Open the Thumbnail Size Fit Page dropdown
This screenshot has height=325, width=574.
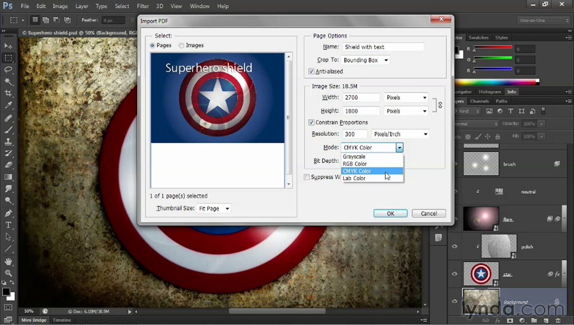click(213, 209)
